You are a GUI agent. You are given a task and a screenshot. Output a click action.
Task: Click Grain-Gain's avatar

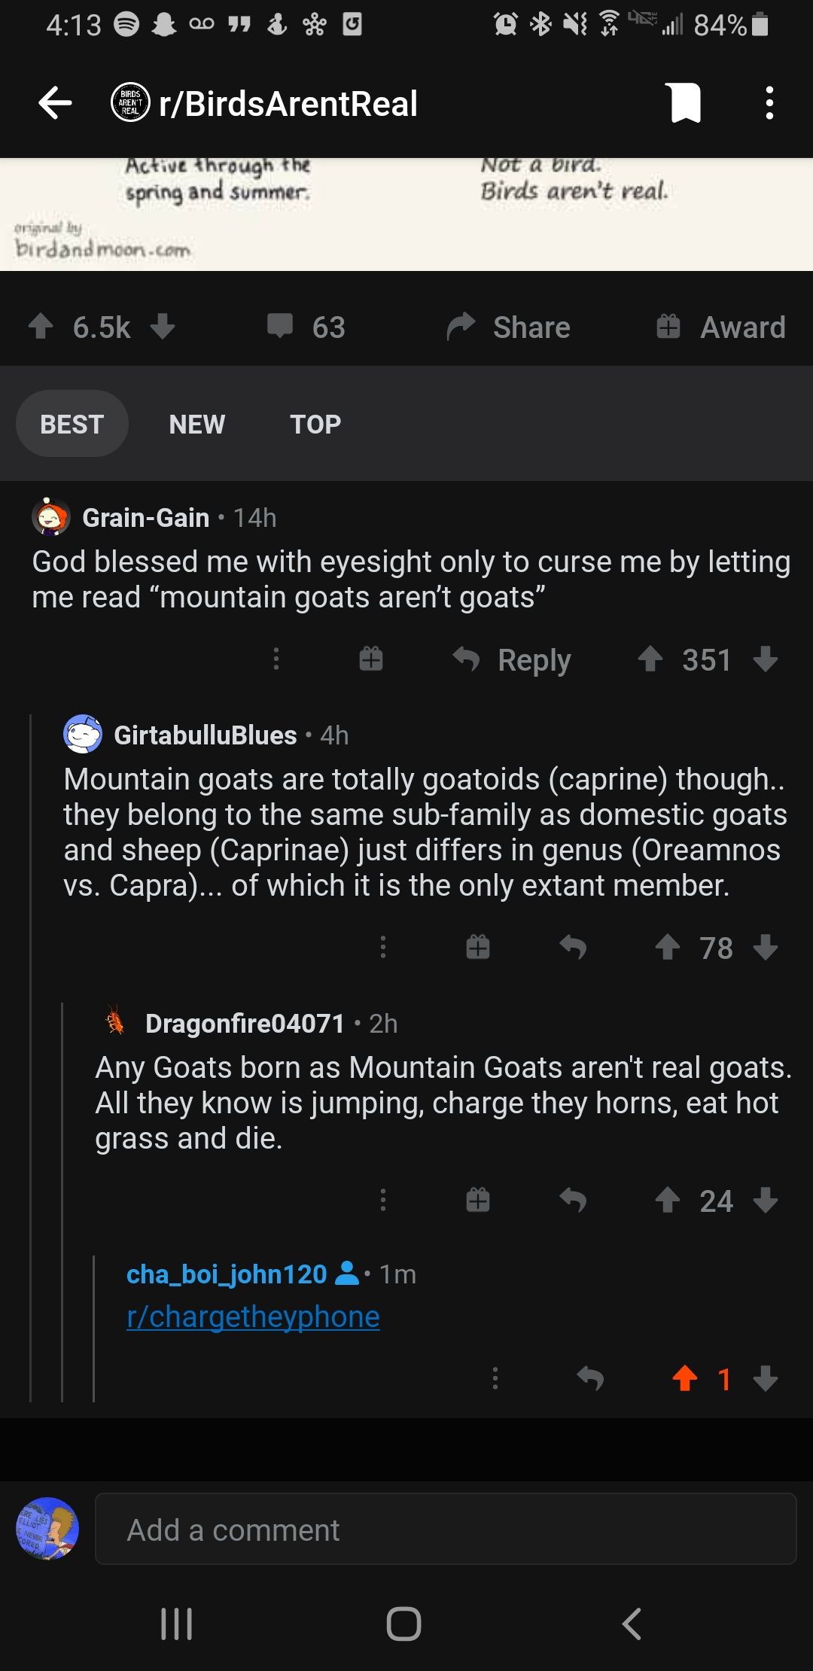(x=50, y=517)
